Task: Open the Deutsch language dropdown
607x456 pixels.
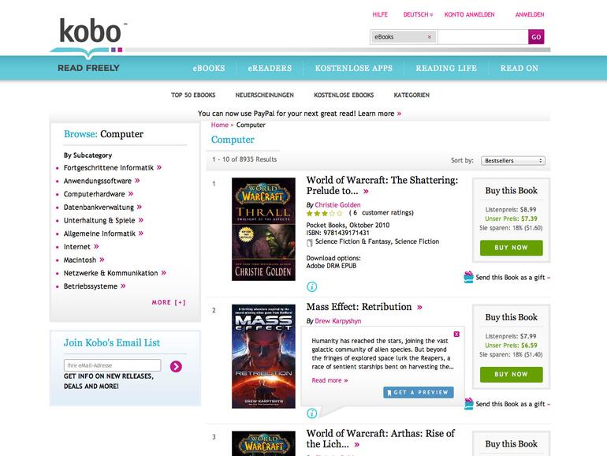Action: [x=418, y=15]
